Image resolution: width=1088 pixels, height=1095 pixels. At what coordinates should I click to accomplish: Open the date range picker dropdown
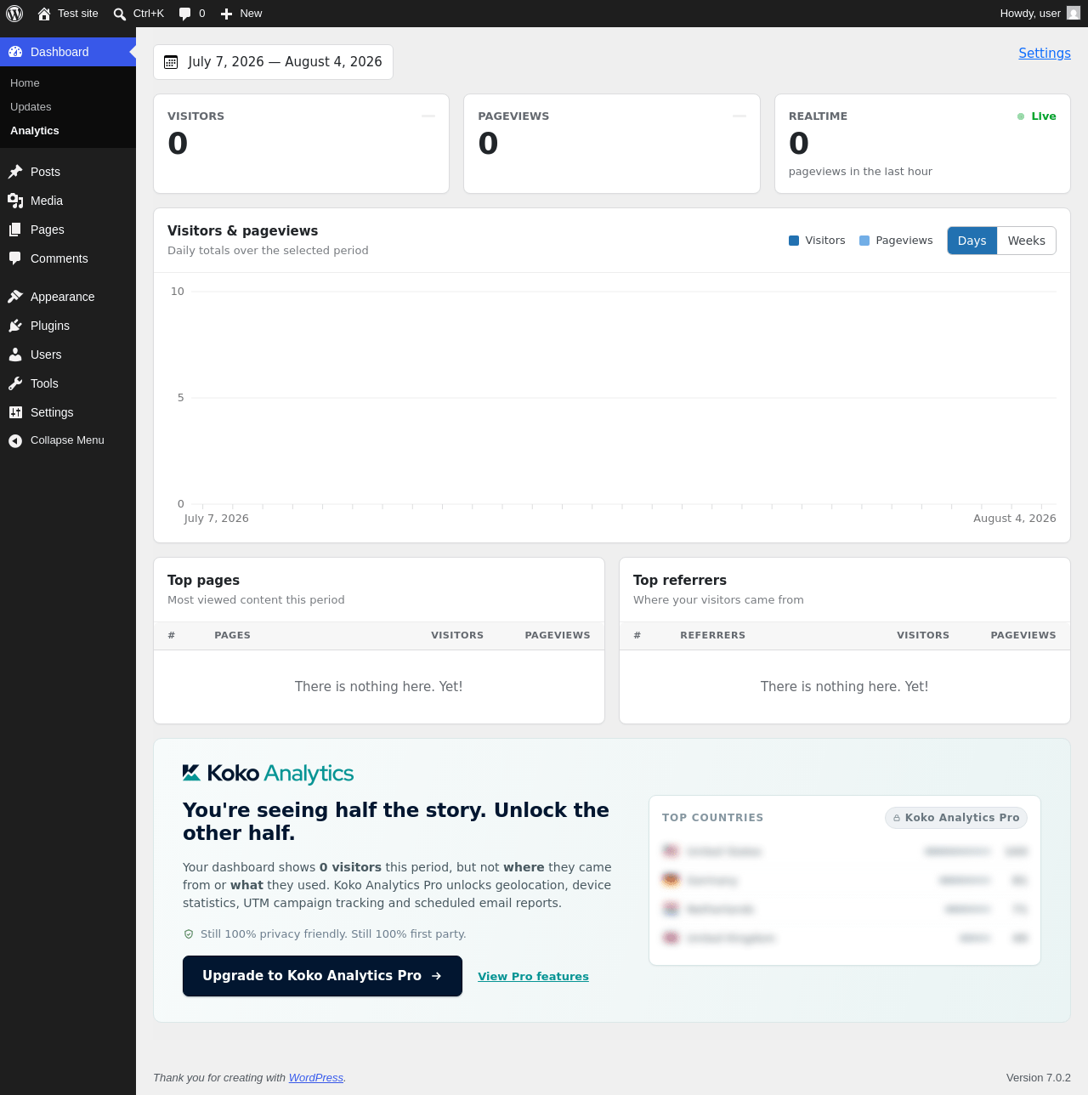point(273,62)
